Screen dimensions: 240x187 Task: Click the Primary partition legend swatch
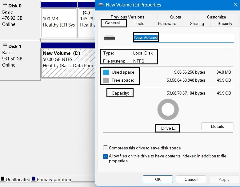tap(34, 179)
